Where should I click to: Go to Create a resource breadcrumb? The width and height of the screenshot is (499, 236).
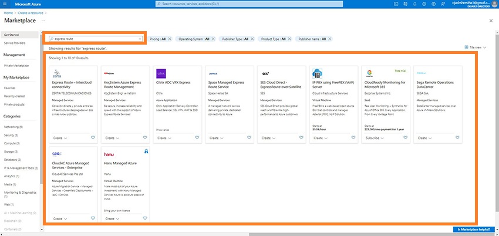click(31, 13)
